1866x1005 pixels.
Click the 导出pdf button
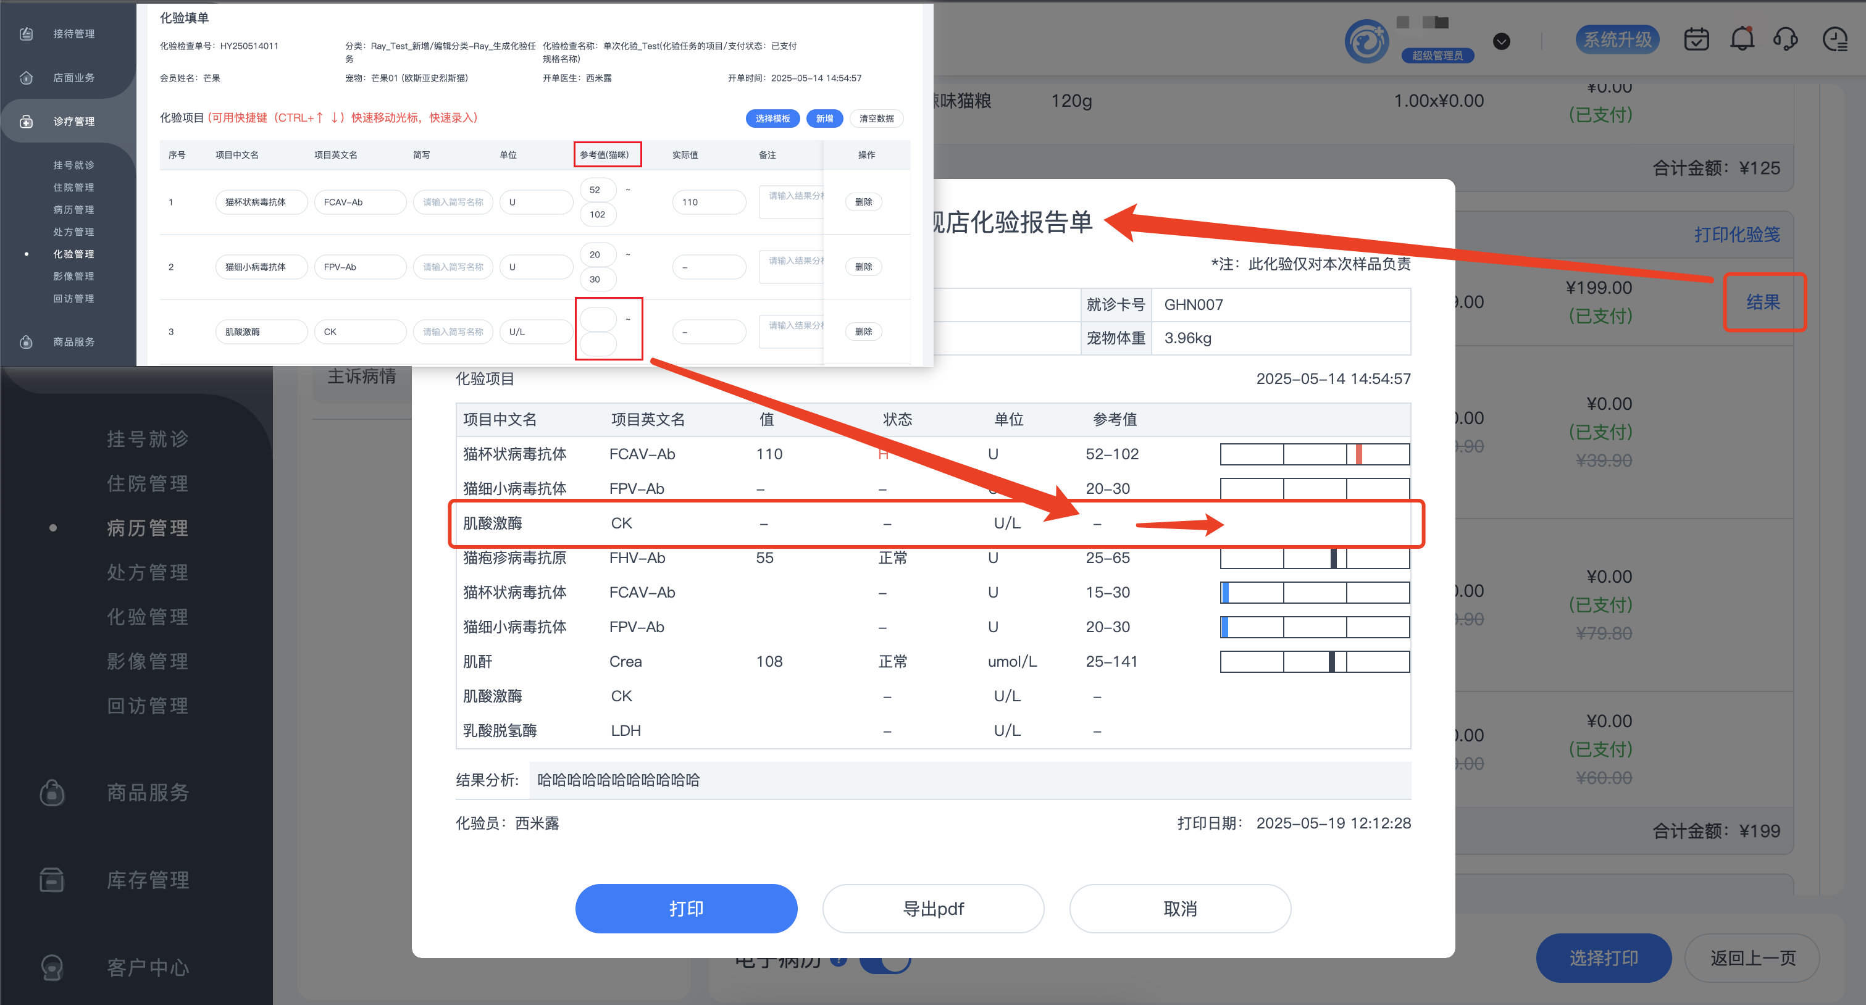pos(933,909)
